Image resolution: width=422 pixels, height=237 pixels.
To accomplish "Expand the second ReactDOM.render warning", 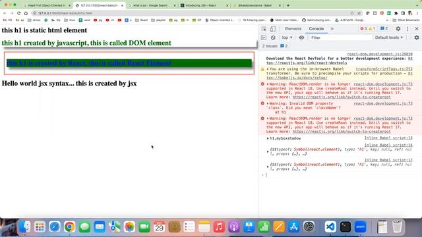I will (268, 118).
